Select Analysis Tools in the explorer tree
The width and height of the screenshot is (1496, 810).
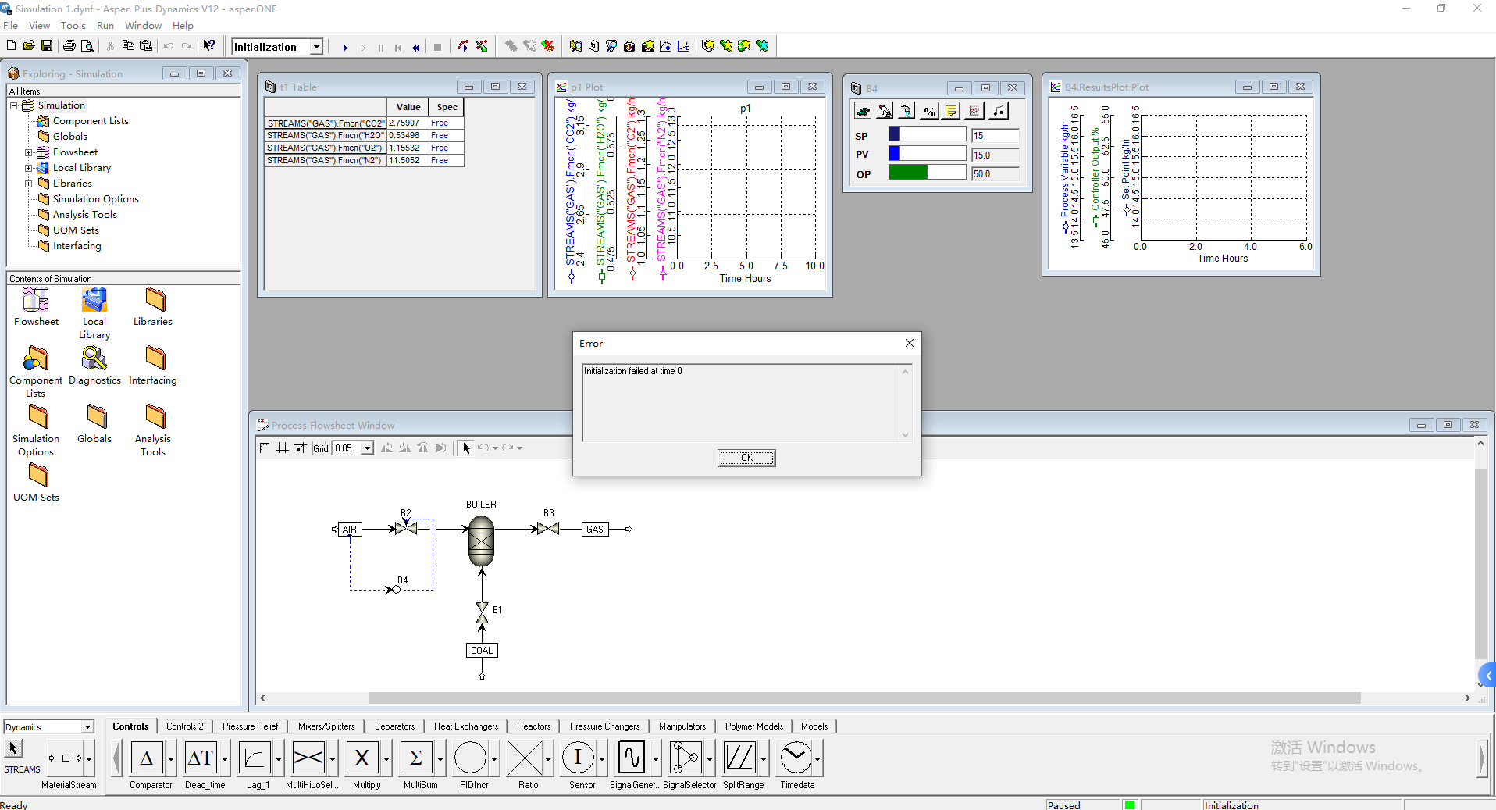tap(84, 215)
